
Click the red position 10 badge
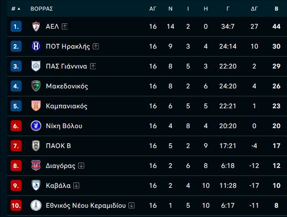(16, 206)
